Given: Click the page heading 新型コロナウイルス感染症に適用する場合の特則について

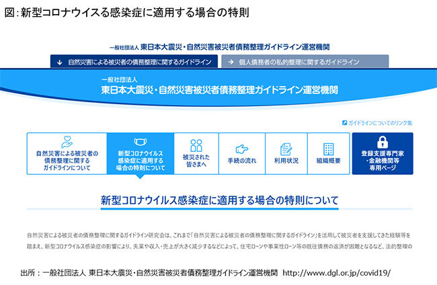Looking at the screenshot, I should [x=219, y=200].
